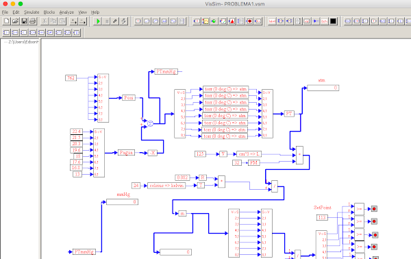Insert the green light indicator block
The image size is (411, 259).
(x=214, y=21)
